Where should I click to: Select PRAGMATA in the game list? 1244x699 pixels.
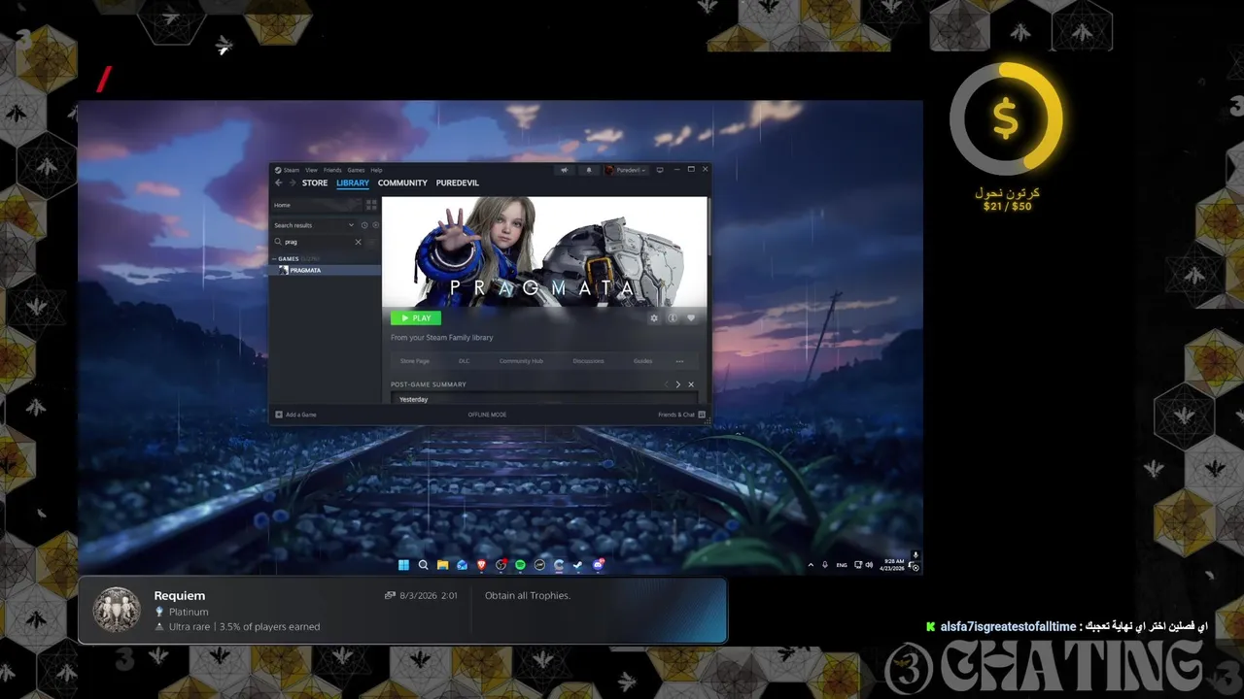click(325, 270)
